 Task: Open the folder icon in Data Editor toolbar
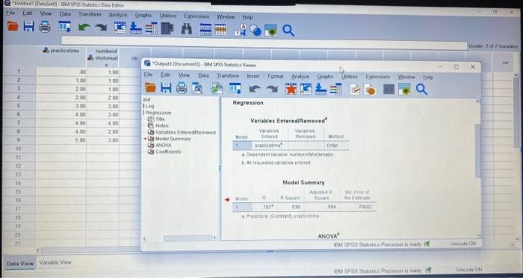[13, 26]
